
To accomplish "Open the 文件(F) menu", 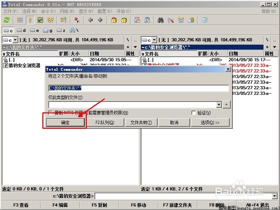I will (x=10, y=11).
